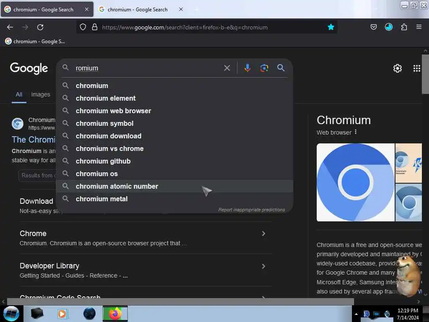Choose the 'chromium os' suggestion
429x322 pixels.
[x=175, y=174]
